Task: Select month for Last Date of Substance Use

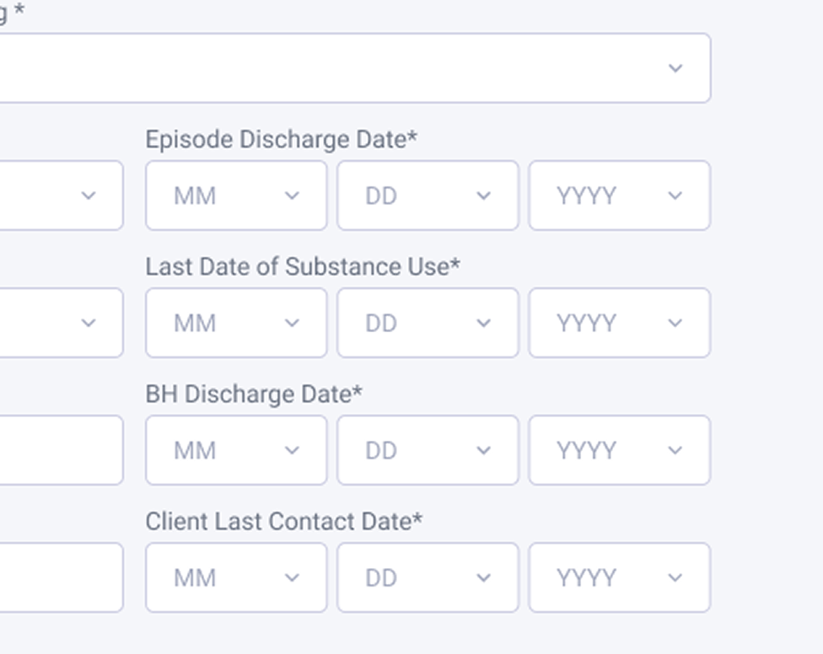Action: click(236, 323)
